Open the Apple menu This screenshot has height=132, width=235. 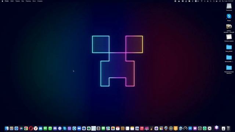2,1
